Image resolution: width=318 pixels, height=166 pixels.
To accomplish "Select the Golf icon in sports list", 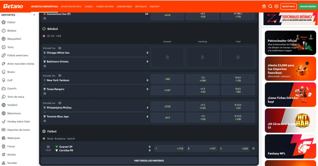I will pyautogui.click(x=4, y=80).
